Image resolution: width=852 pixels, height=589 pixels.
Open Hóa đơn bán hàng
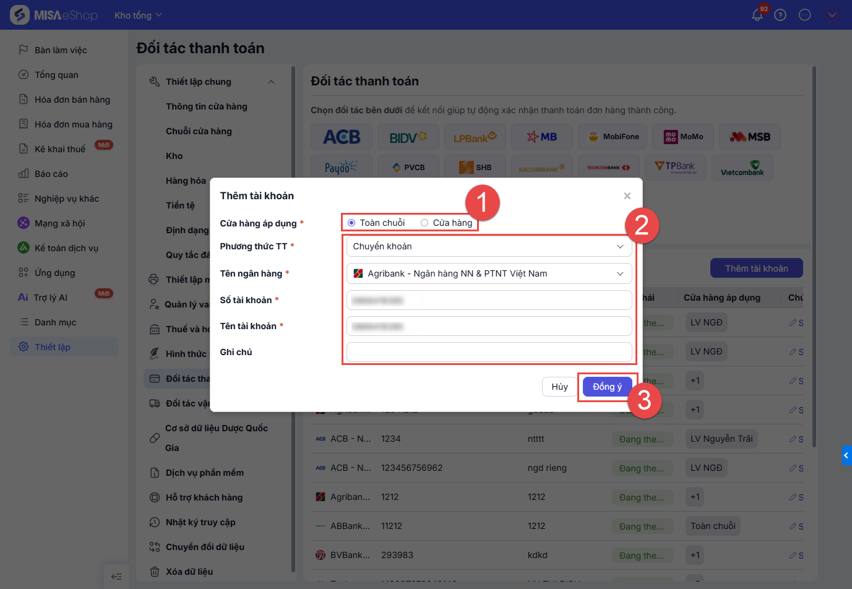coord(72,100)
